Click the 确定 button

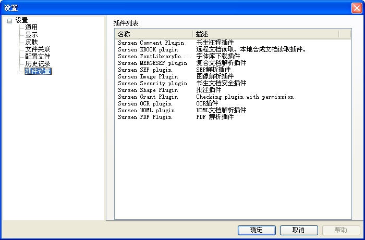pos(257,230)
